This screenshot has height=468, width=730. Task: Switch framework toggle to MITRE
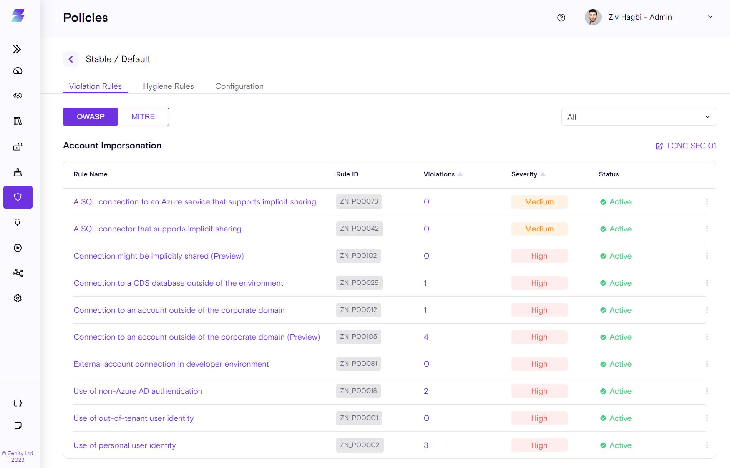pos(143,117)
